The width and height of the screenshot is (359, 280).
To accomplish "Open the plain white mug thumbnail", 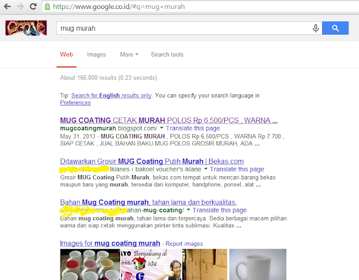I will click(258, 264).
